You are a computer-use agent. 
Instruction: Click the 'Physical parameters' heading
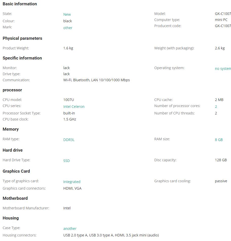click(x=22, y=38)
